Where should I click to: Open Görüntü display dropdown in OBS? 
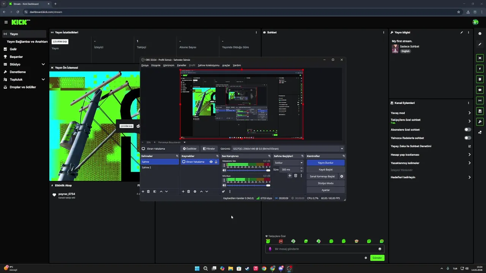(x=288, y=149)
